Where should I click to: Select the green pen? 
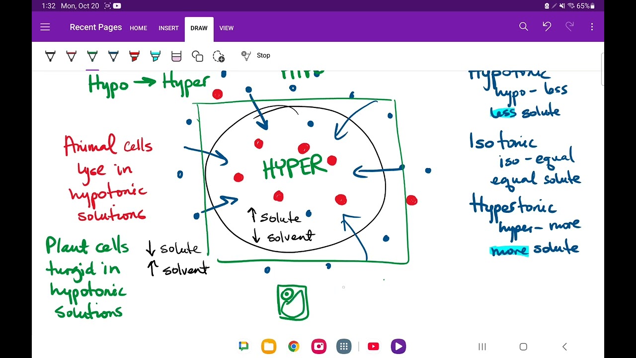click(x=92, y=56)
